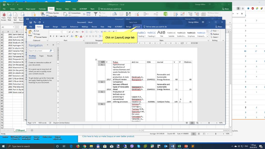Screen dimensions: 265x149
Task: Apply the Heading 1 style
Action: pos(142,34)
